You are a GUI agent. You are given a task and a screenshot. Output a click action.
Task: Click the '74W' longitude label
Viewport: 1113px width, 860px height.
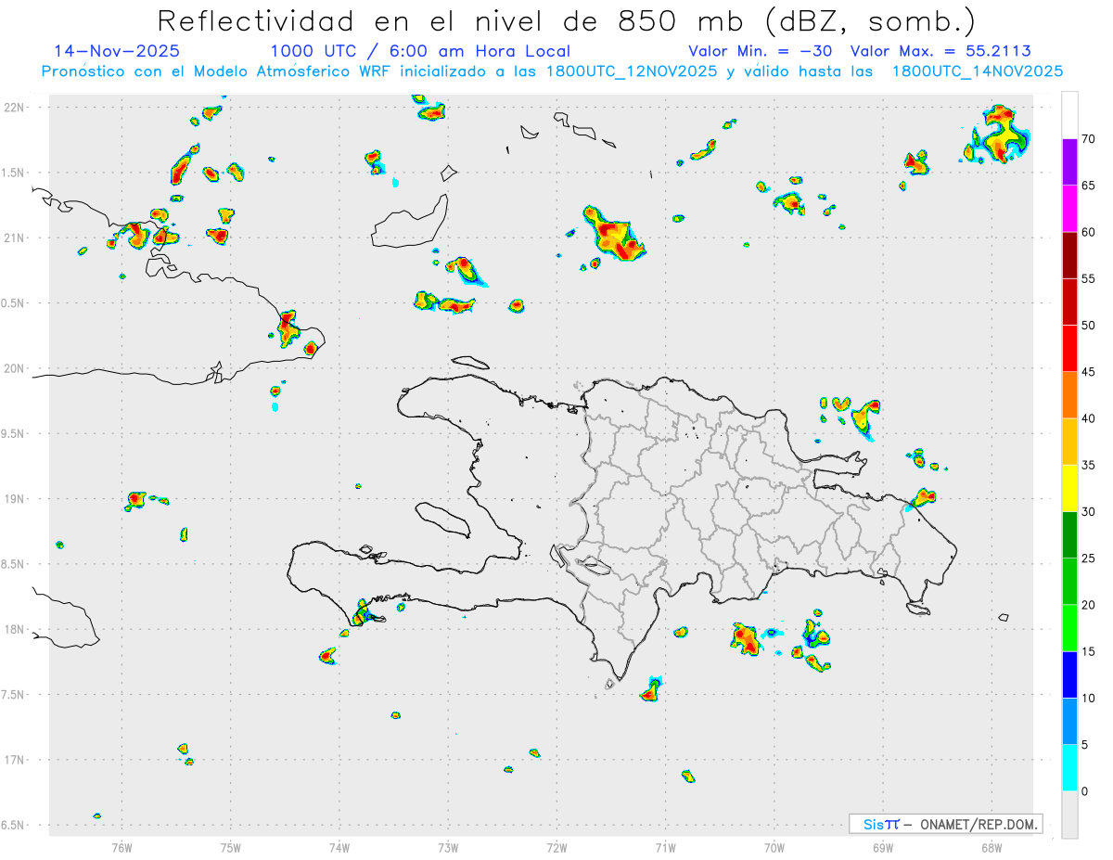(339, 847)
